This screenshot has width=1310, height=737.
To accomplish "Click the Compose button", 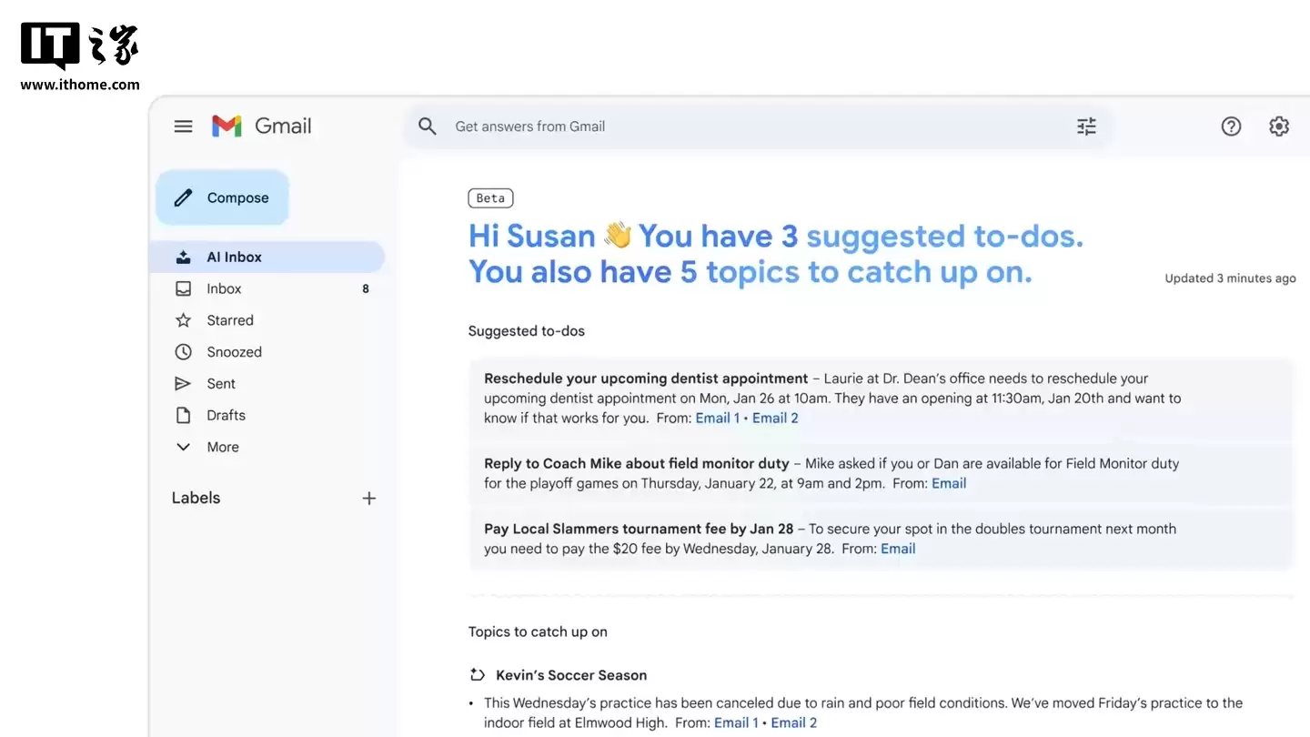I will (x=222, y=197).
